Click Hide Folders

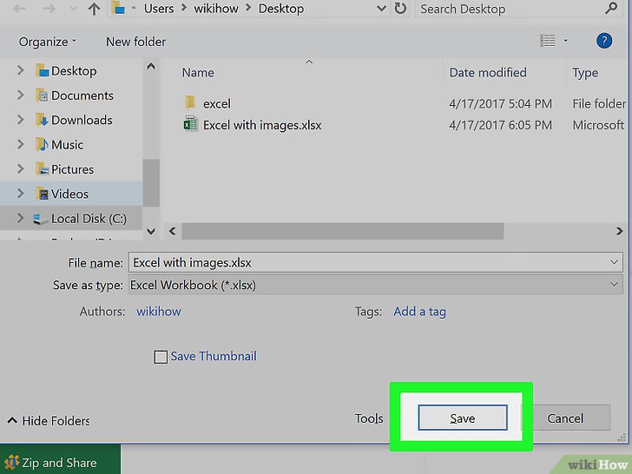coord(49,421)
